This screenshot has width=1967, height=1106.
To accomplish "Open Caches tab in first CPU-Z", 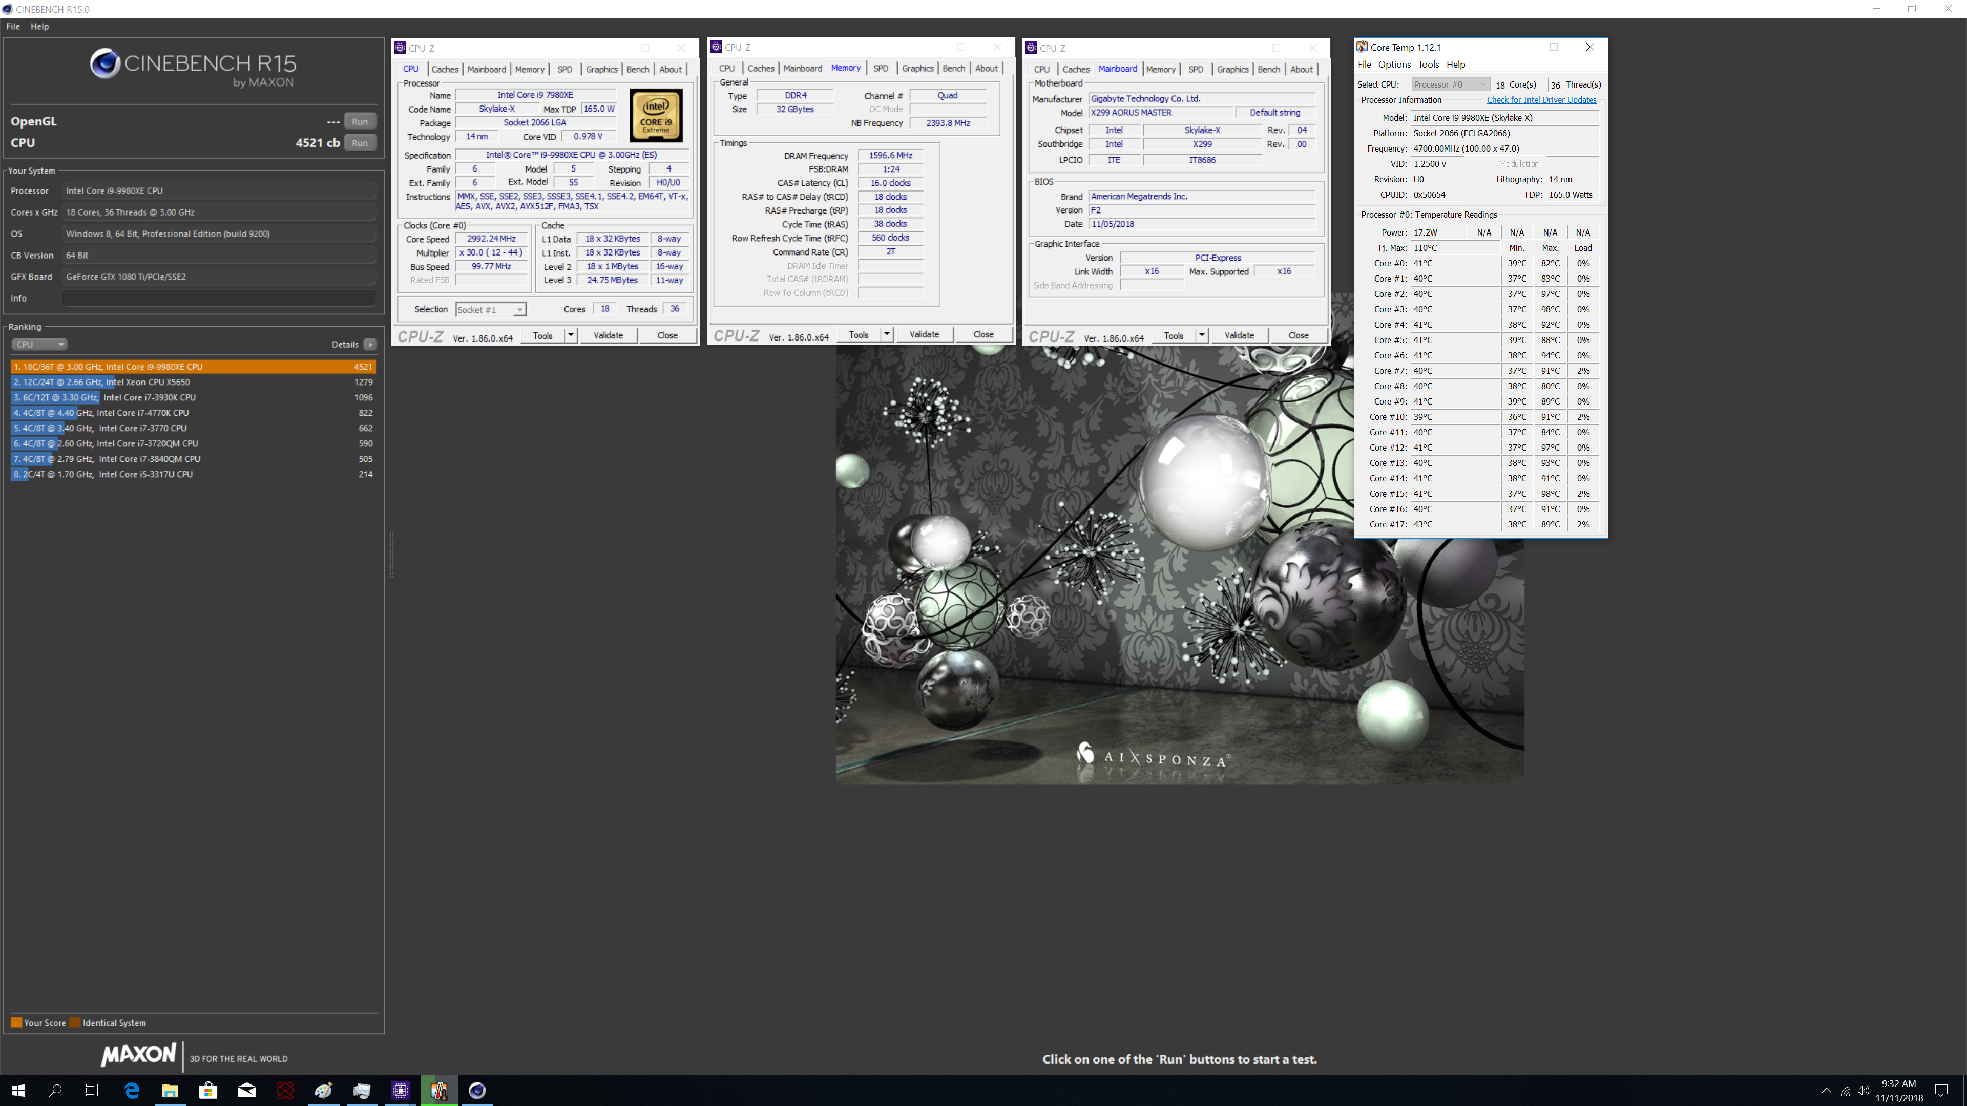I will coord(445,69).
